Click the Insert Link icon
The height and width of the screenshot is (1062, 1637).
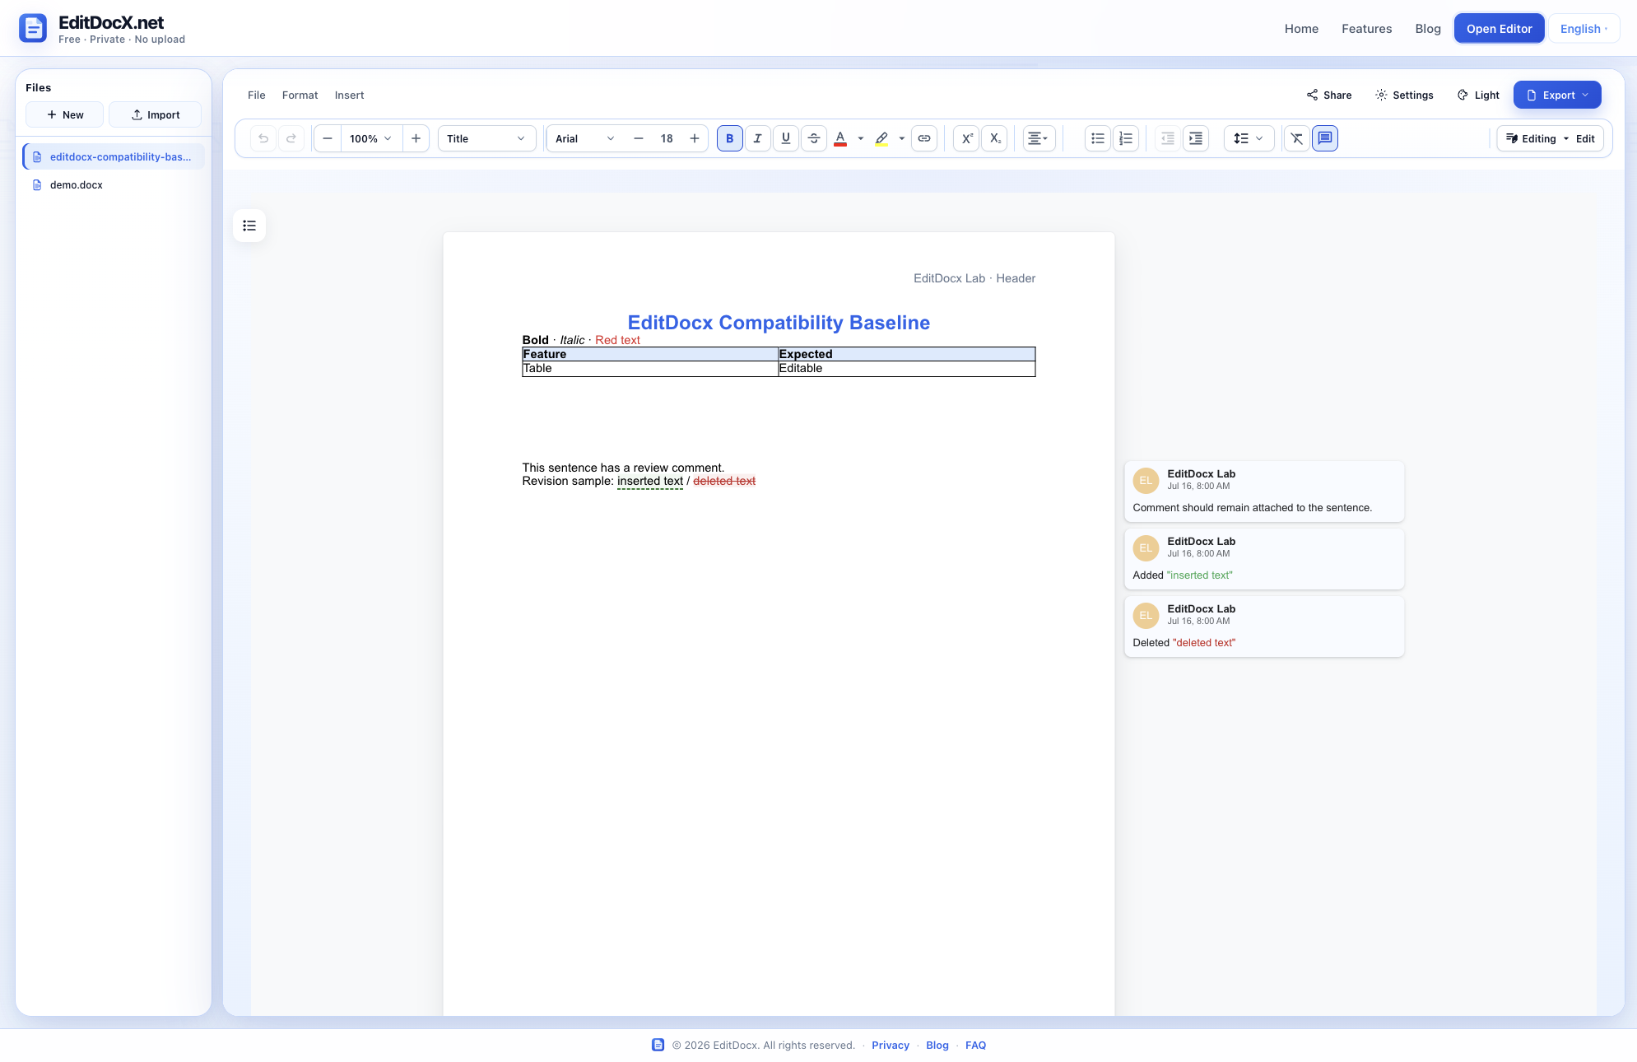(924, 138)
